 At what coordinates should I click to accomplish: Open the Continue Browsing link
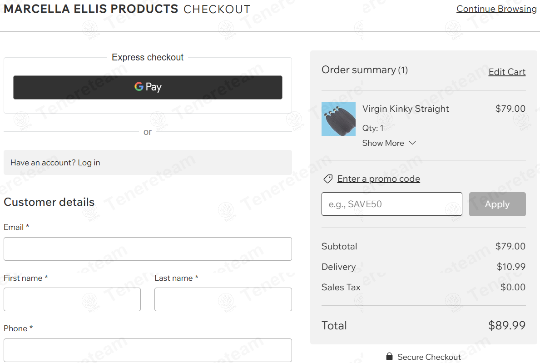click(496, 9)
